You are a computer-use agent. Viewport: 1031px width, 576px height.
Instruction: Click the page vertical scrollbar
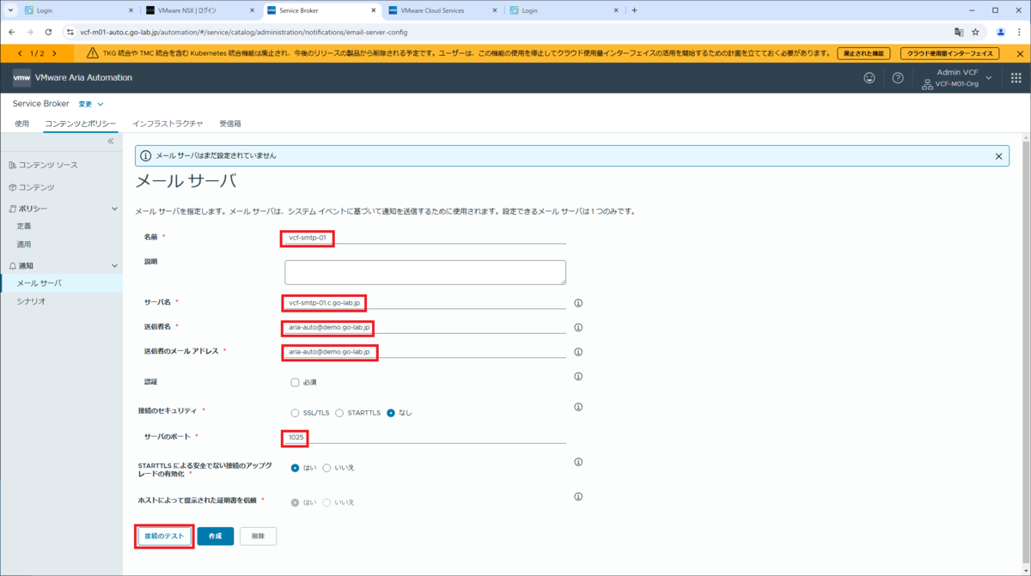(1025, 352)
